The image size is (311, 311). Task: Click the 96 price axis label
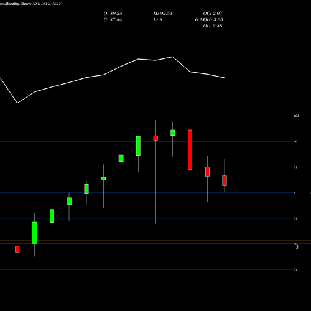pos(295,141)
